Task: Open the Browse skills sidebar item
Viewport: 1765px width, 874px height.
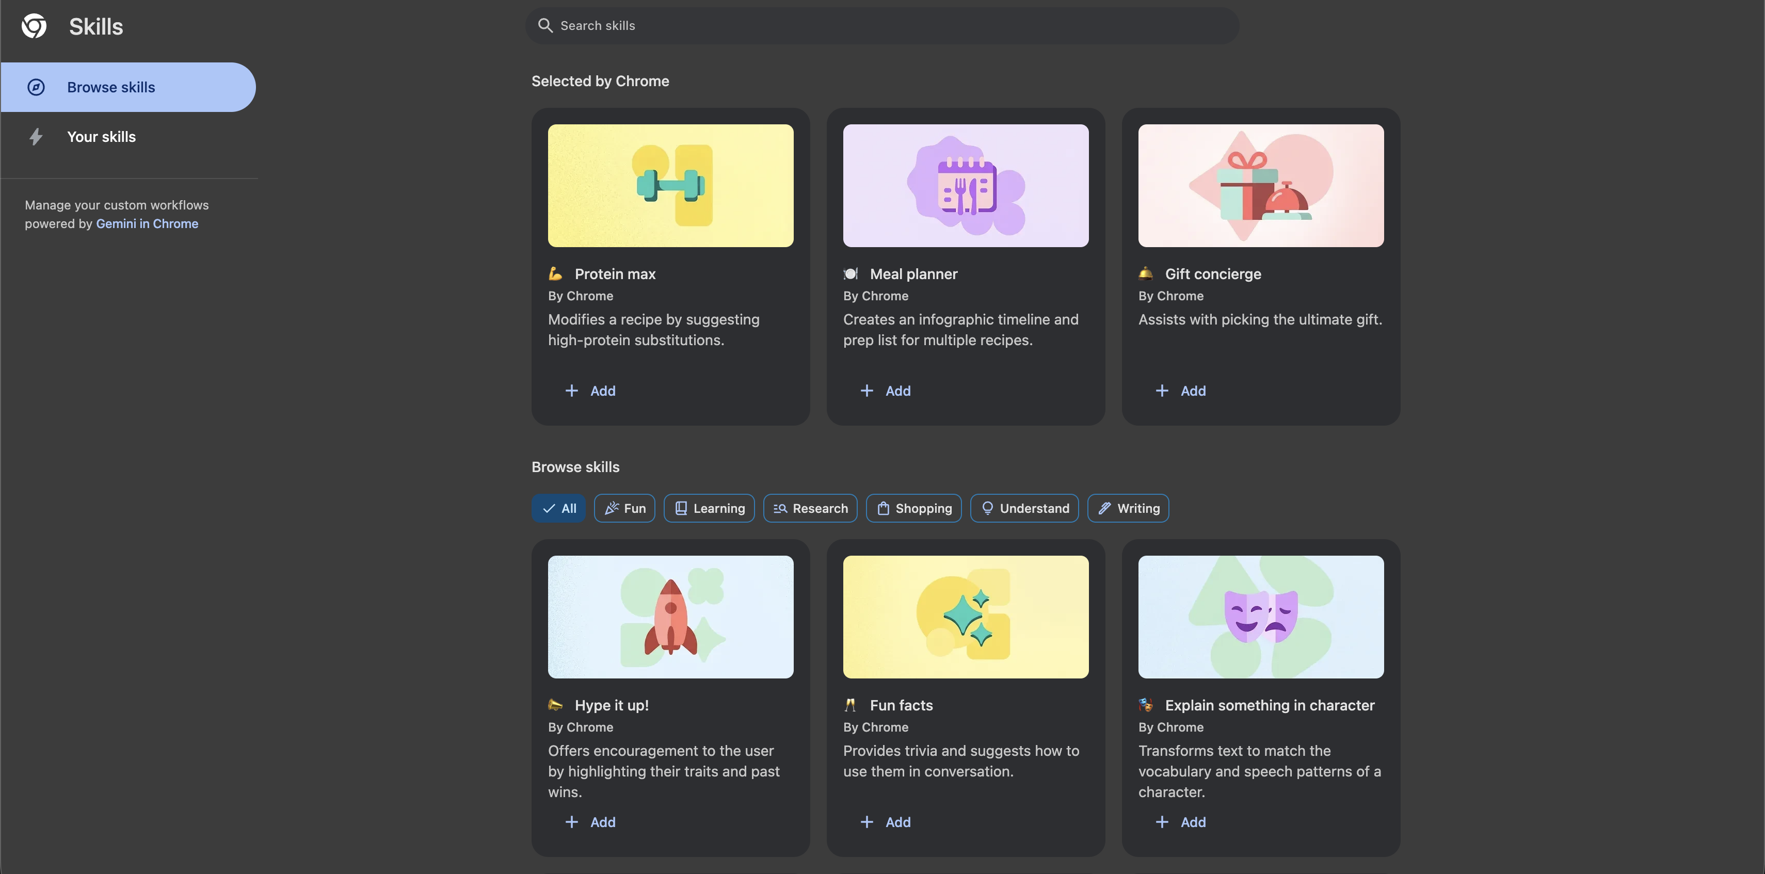Action: (x=128, y=87)
